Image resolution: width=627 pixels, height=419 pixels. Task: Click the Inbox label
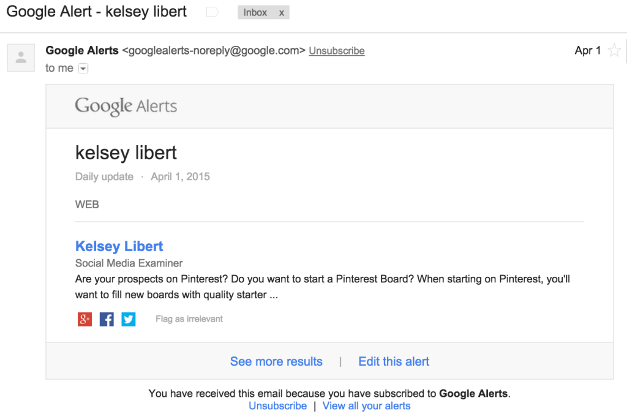pos(255,13)
